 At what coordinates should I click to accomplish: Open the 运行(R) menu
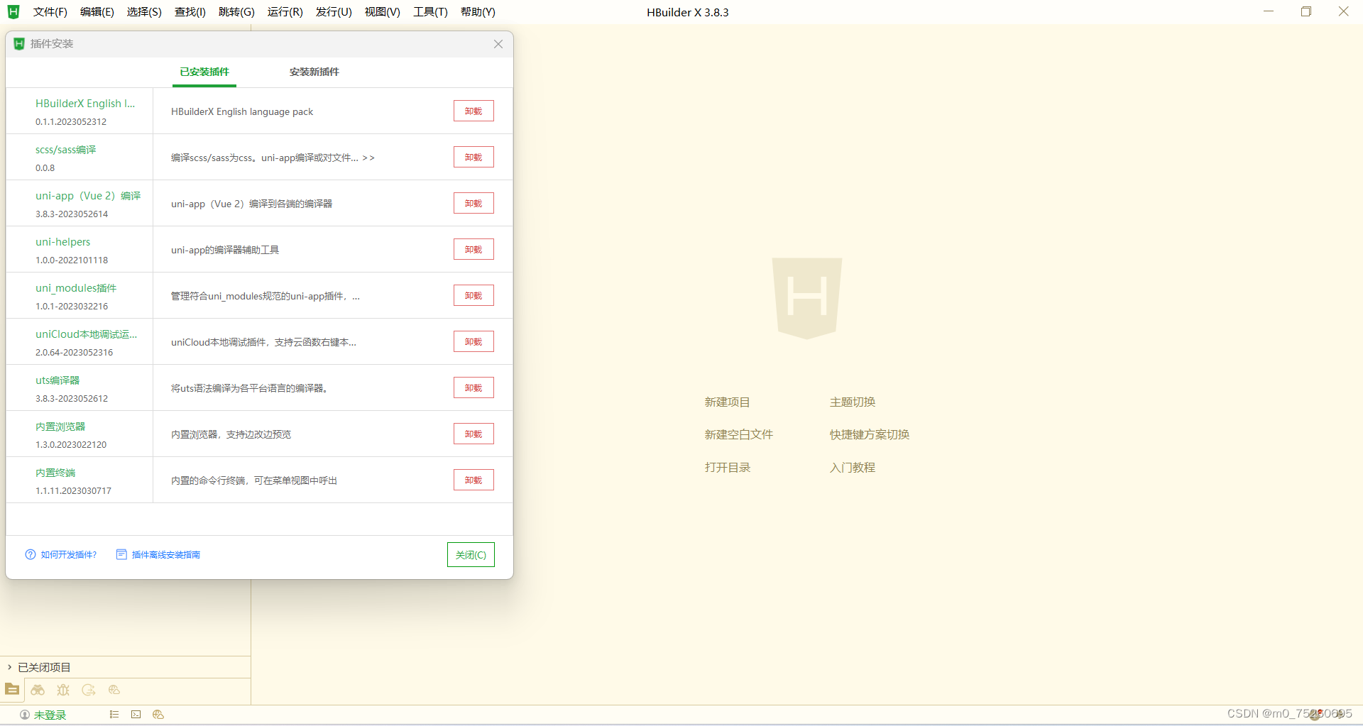tap(285, 12)
